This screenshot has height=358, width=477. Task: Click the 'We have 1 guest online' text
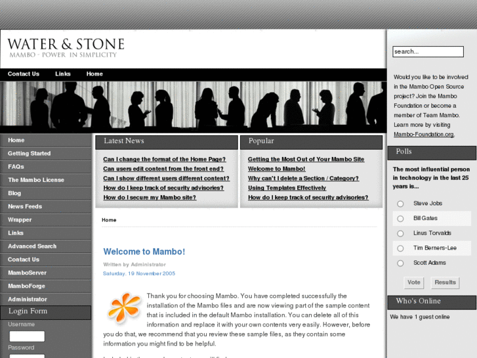(x=420, y=317)
